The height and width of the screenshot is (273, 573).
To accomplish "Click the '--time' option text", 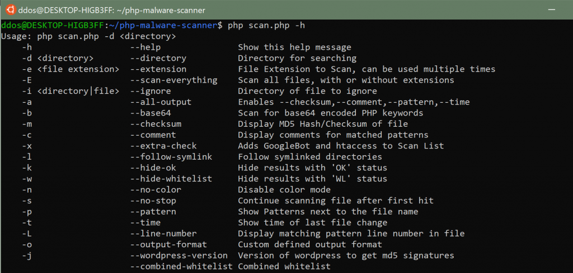I will coord(145,222).
